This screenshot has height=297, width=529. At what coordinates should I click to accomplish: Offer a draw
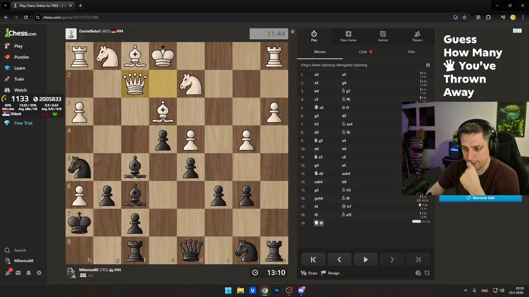(x=309, y=273)
